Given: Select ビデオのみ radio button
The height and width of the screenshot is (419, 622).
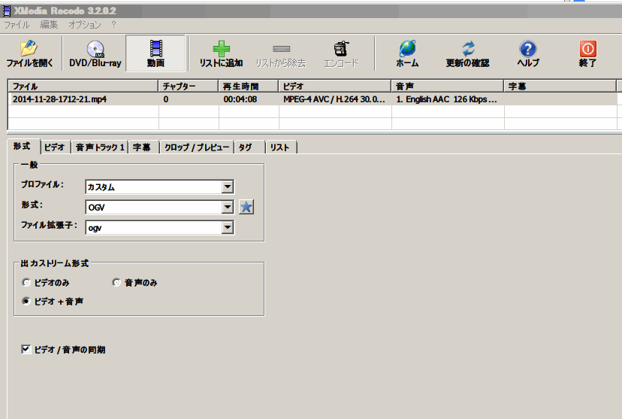Looking at the screenshot, I should pyautogui.click(x=26, y=282).
